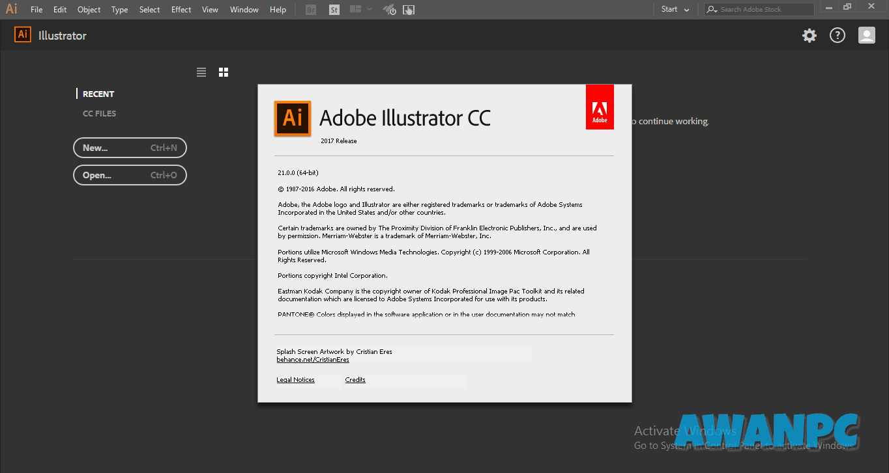Click the Illustrator logo on Start screen
Viewport: 889px width, 473px height.
(x=23, y=35)
